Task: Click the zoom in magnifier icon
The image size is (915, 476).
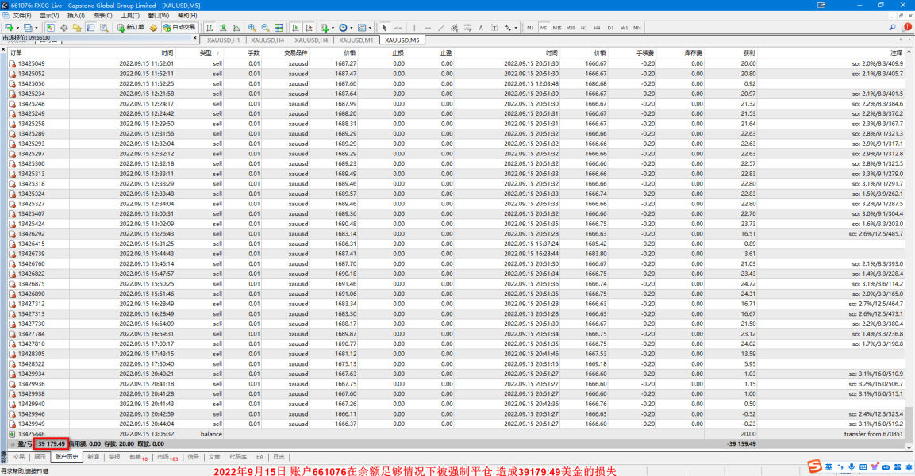Action: click(252, 27)
